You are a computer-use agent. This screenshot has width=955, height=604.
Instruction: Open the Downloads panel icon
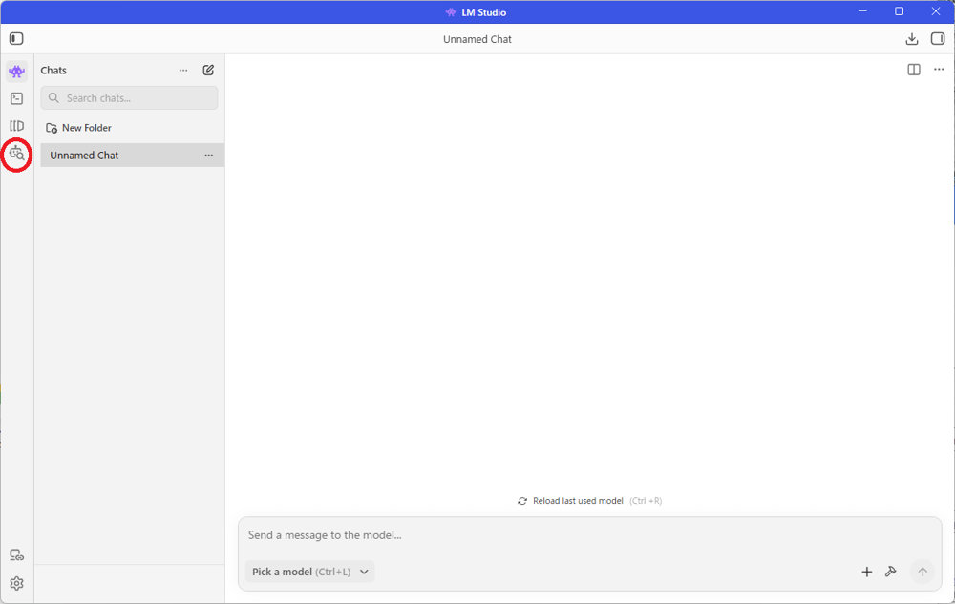pos(912,39)
